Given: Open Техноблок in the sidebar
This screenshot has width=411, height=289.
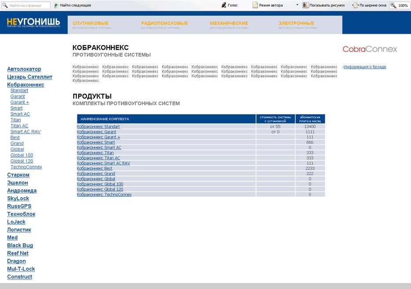Looking at the screenshot, I should coord(21,214).
